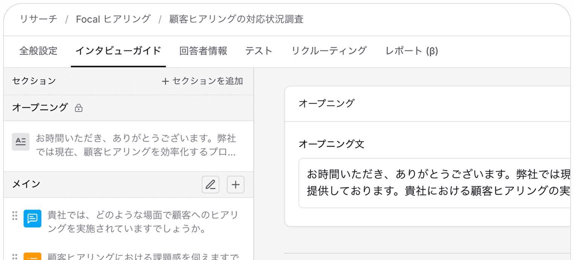This screenshot has height=260, width=574.
Task: Click into the オープニング文 text field
Action: pyautogui.click(x=433, y=183)
